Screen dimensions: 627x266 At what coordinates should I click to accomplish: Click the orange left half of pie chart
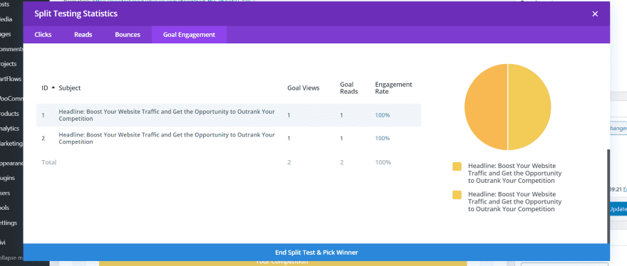(486, 107)
